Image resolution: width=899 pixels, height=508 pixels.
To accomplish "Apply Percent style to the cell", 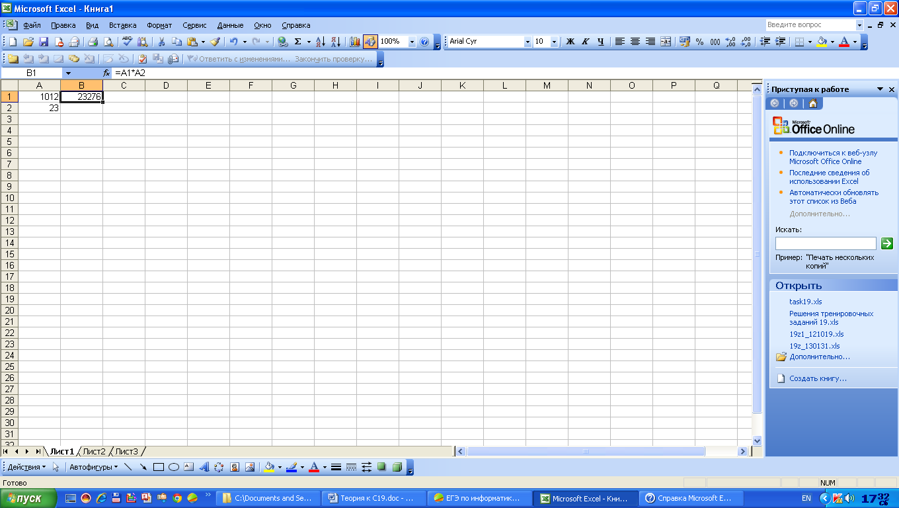I will pos(699,42).
